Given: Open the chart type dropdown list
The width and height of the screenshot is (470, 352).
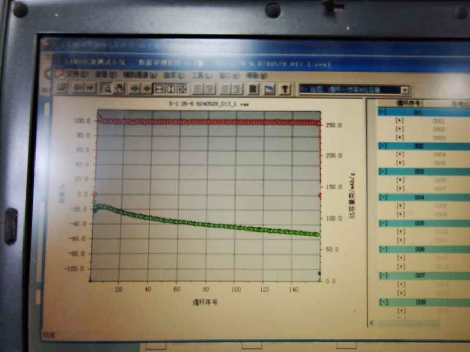Looking at the screenshot, I should tap(404, 90).
